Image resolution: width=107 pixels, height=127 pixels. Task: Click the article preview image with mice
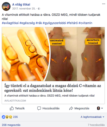tap(53, 54)
